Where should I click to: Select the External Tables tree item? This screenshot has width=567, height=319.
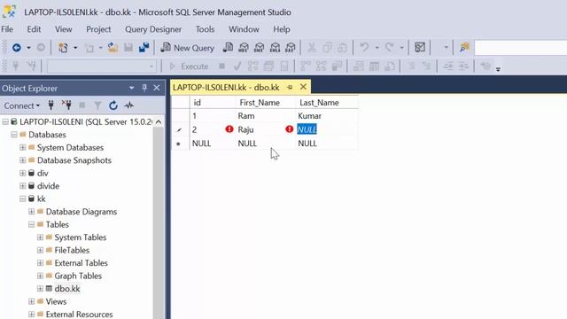point(81,263)
